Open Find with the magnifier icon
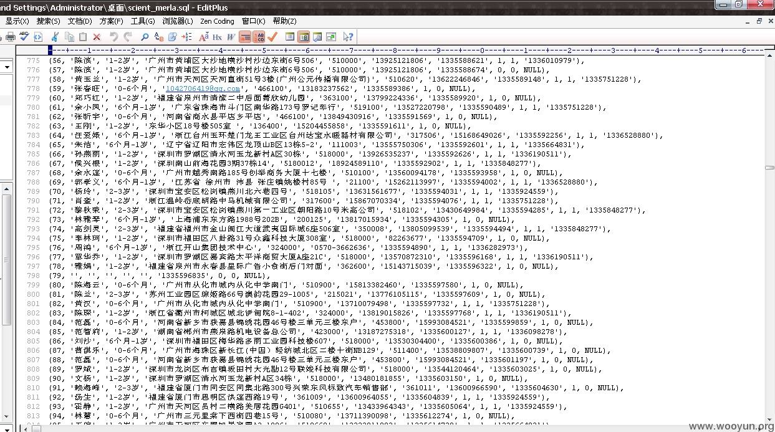Viewport: 775px width, 432px height. point(145,37)
